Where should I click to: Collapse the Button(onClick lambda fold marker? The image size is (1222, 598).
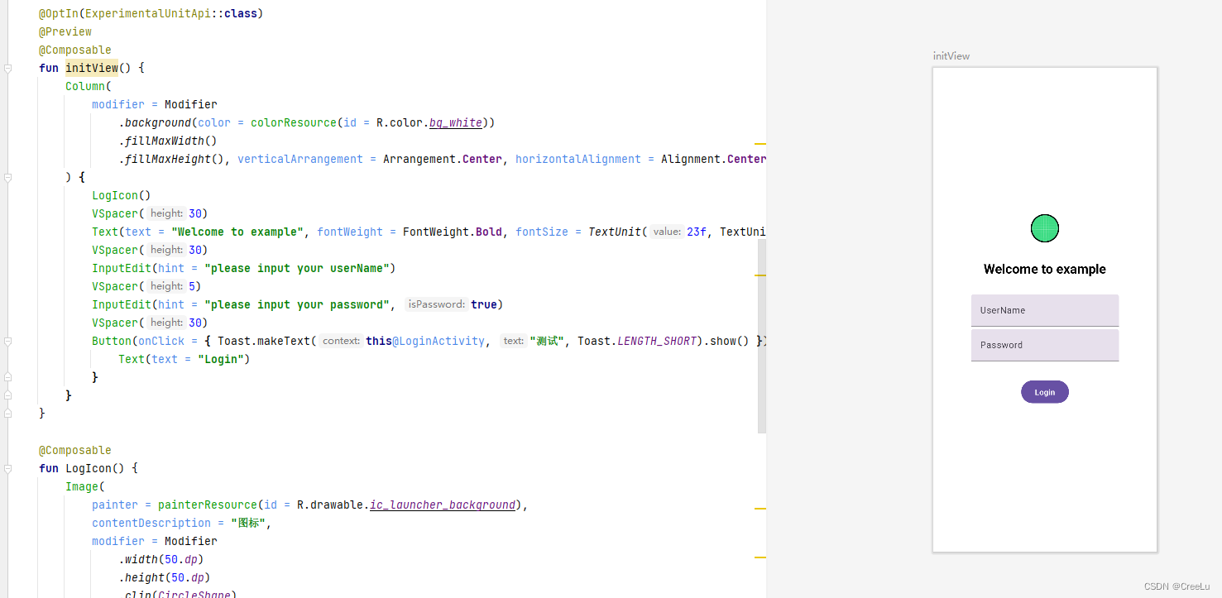pos(7,341)
